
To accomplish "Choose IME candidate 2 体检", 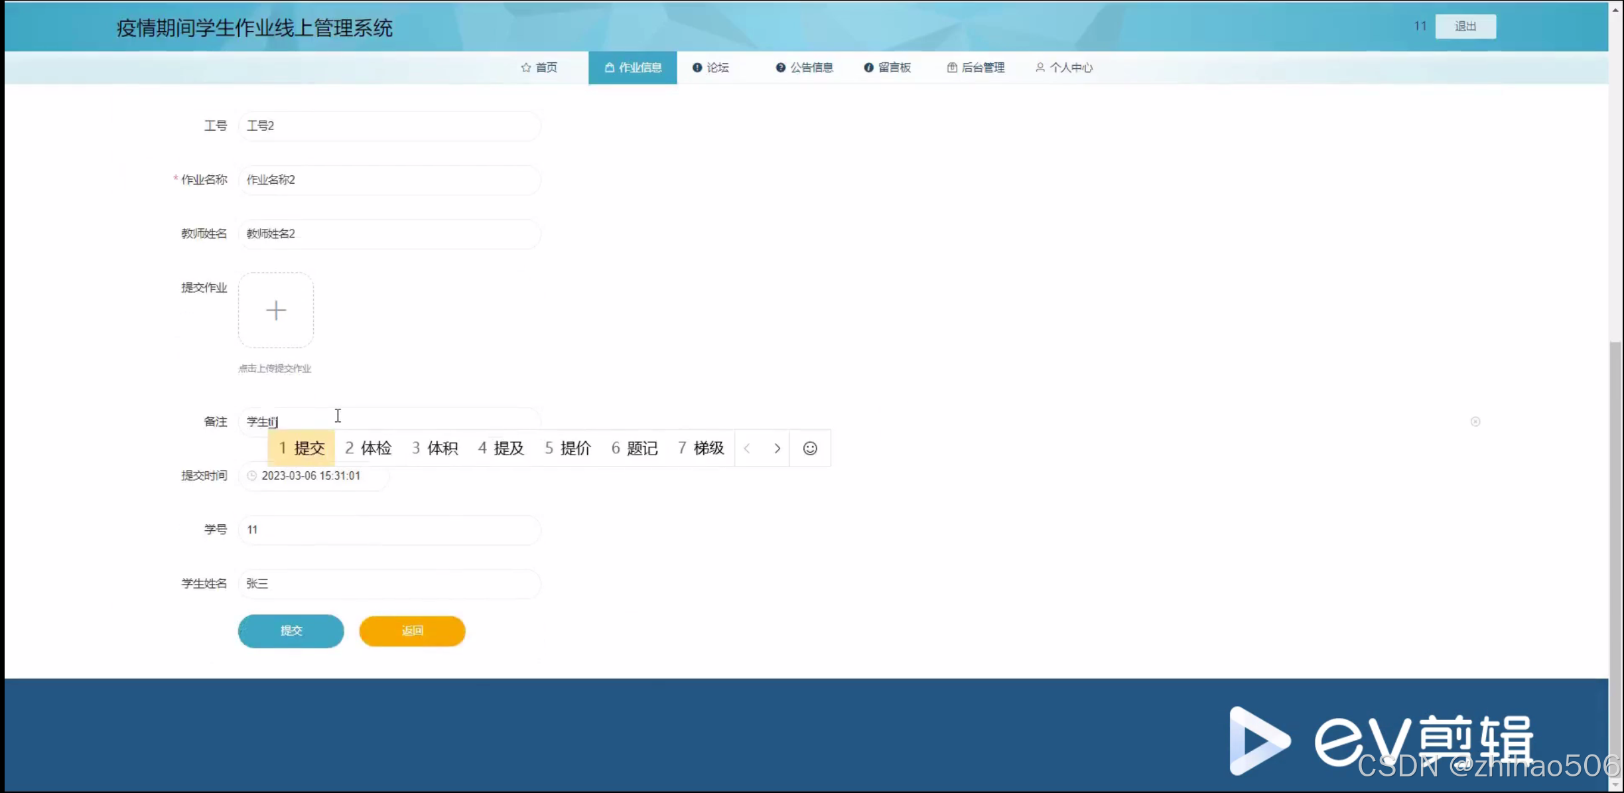I will pos(368,449).
